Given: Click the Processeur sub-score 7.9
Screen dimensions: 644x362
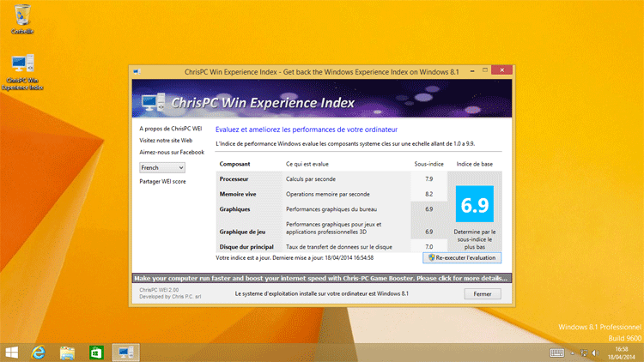Looking at the screenshot, I should tap(428, 179).
